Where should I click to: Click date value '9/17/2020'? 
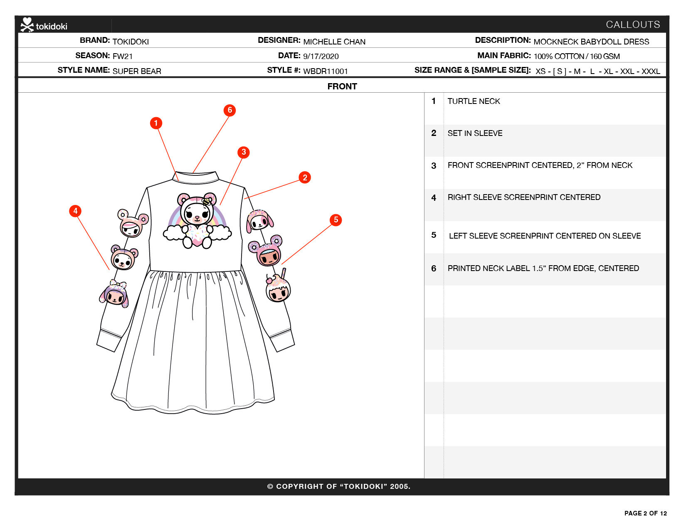pos(321,56)
